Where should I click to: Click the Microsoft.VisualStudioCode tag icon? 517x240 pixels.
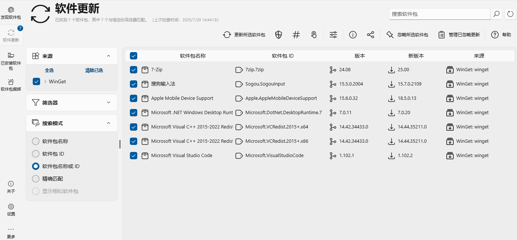[x=239, y=156]
